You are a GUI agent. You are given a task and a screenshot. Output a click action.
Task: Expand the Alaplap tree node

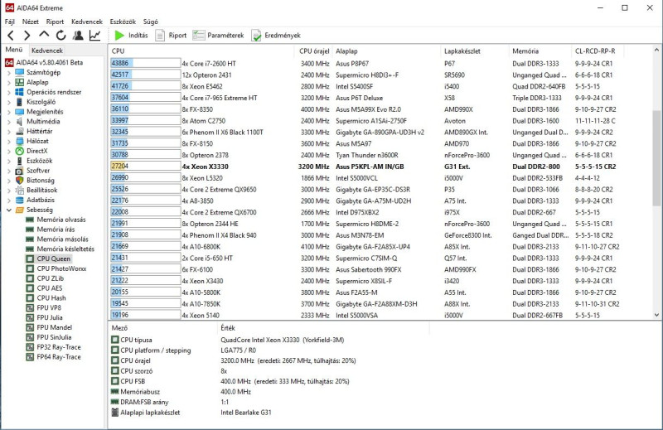coord(9,82)
